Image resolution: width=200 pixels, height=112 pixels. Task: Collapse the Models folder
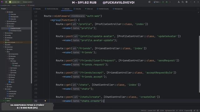(6, 12)
